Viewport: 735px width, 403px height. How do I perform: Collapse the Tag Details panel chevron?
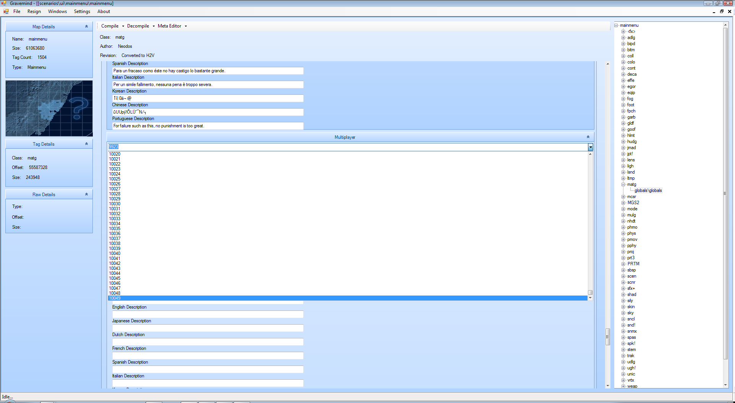[86, 144]
